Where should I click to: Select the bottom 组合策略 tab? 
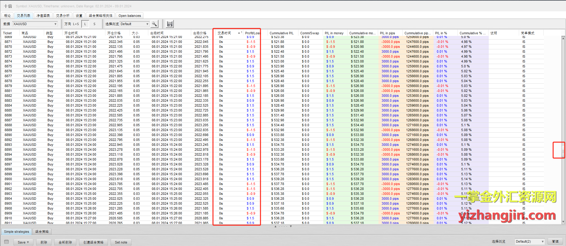tap(42, 232)
